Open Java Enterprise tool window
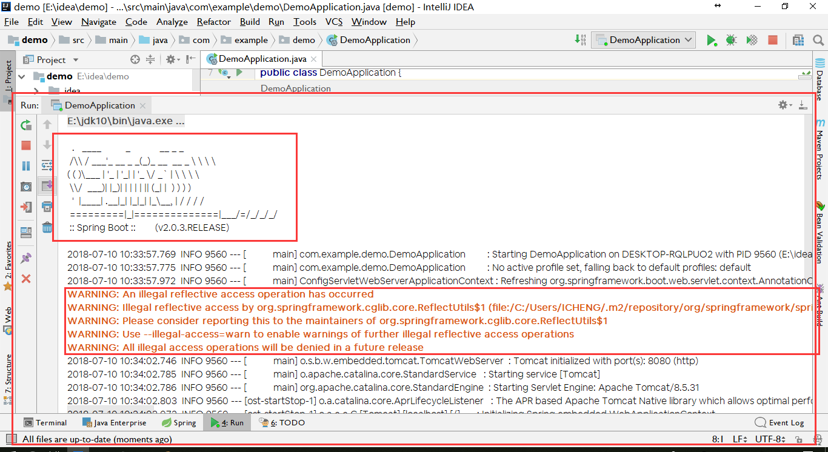Viewport: 828px width, 452px height. [x=115, y=422]
